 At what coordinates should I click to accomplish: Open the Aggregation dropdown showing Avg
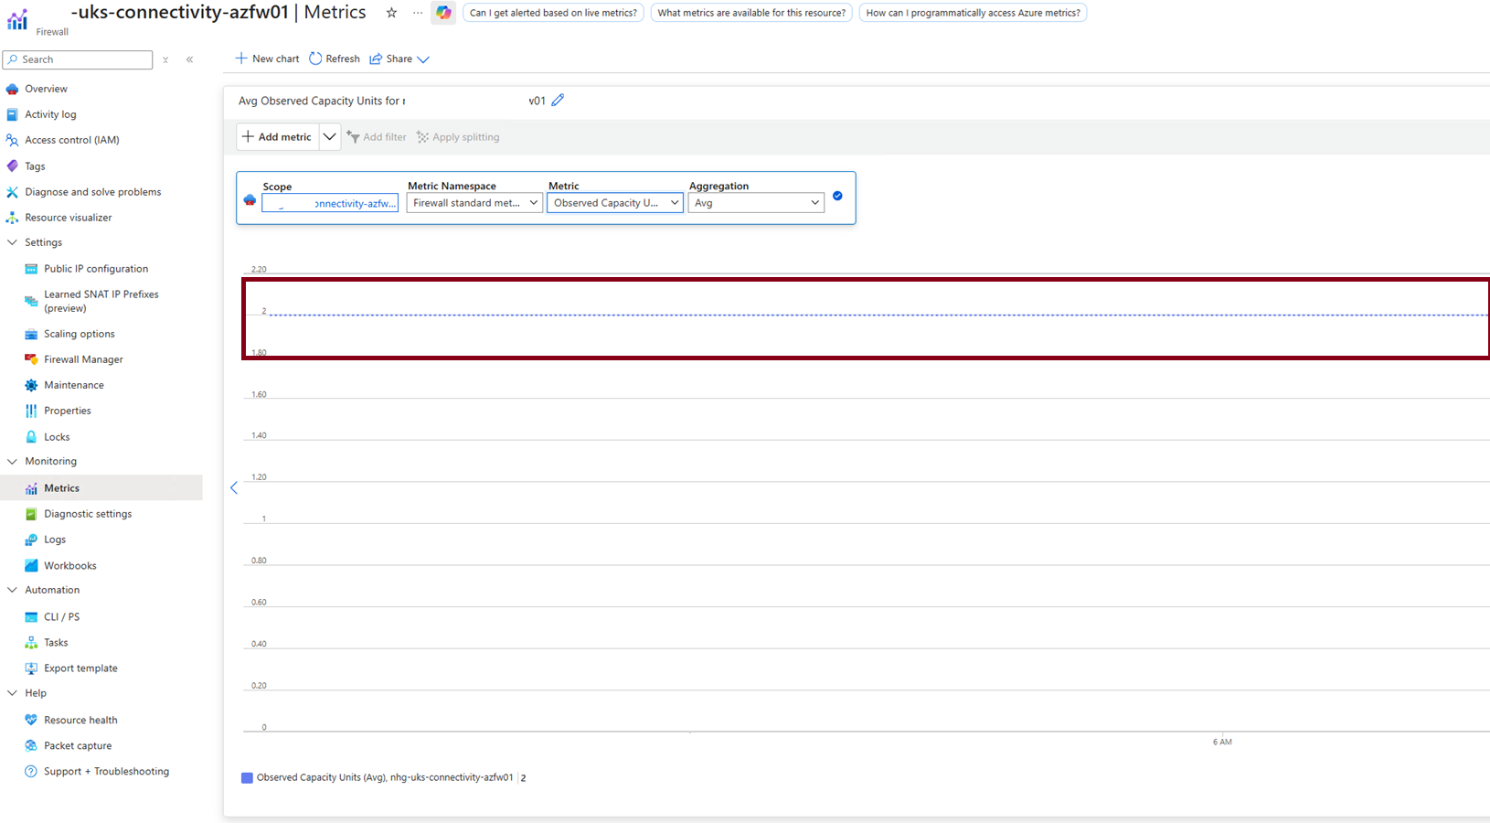pos(755,203)
